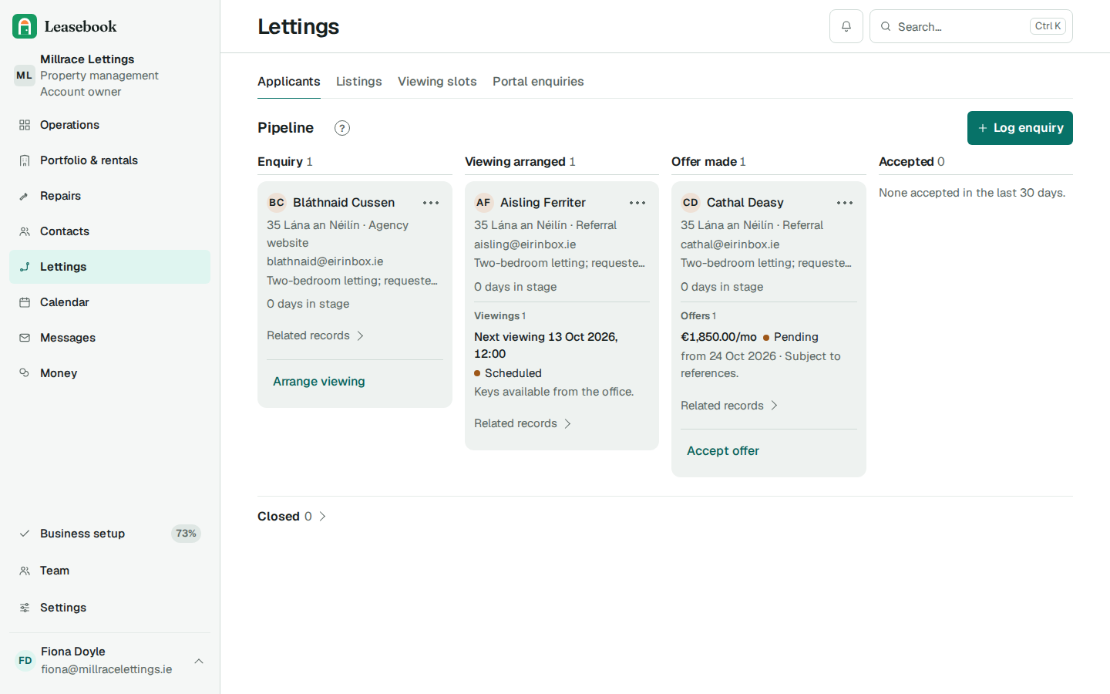Viewport: 1110px width, 694px height.
Task: Open Settings in the sidebar
Action: pyautogui.click(x=109, y=608)
